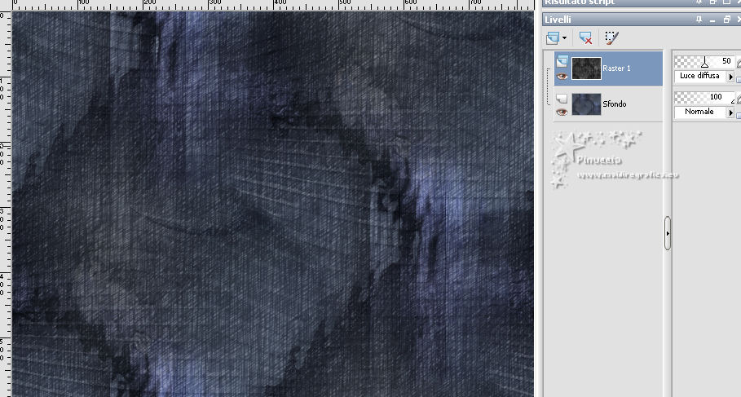
Task: Adjust Sfondo opacity slider at 100
Action: pos(704,97)
